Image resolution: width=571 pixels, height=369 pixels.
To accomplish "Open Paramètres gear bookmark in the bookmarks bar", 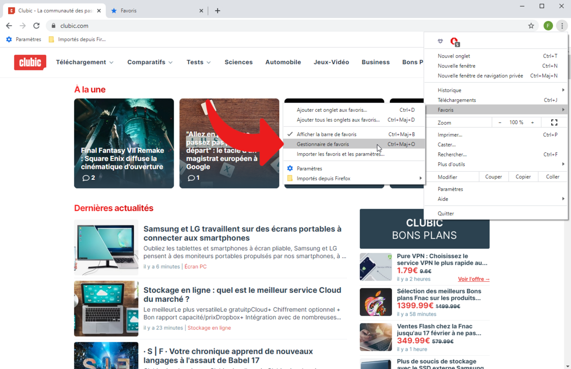I will click(23, 39).
